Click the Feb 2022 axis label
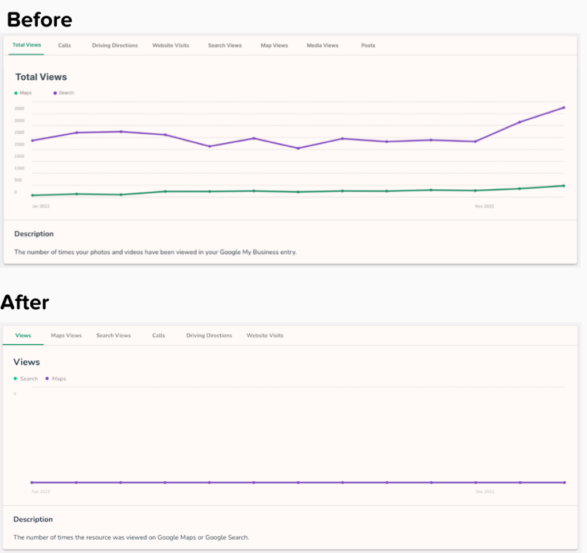This screenshot has width=587, height=553. tap(41, 492)
